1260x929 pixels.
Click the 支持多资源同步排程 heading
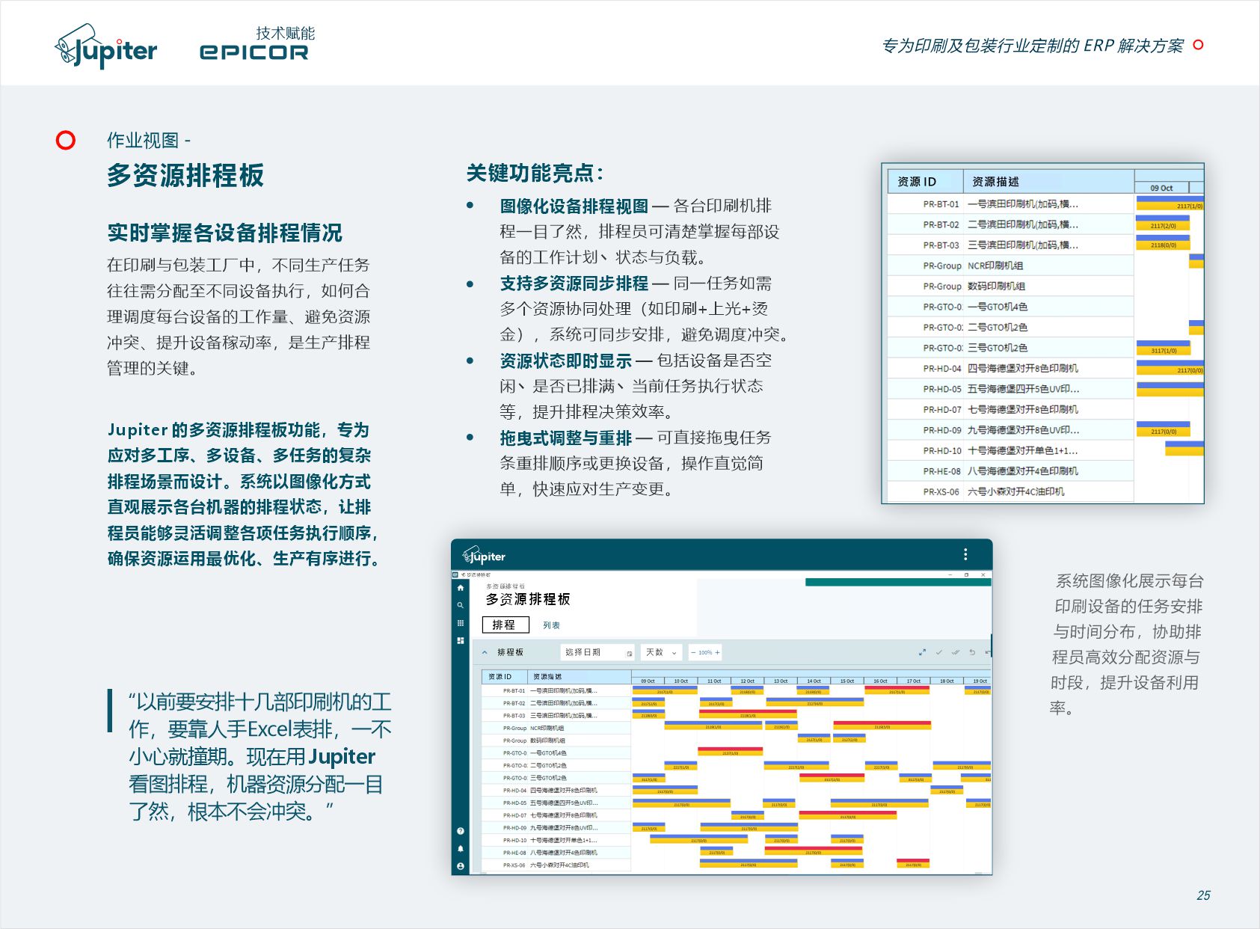click(574, 283)
